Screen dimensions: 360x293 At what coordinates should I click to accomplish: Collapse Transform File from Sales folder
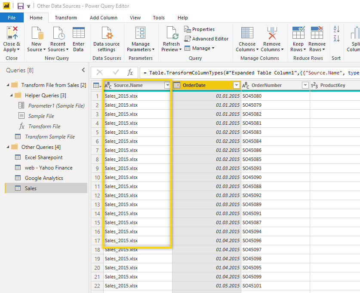tap(8, 85)
